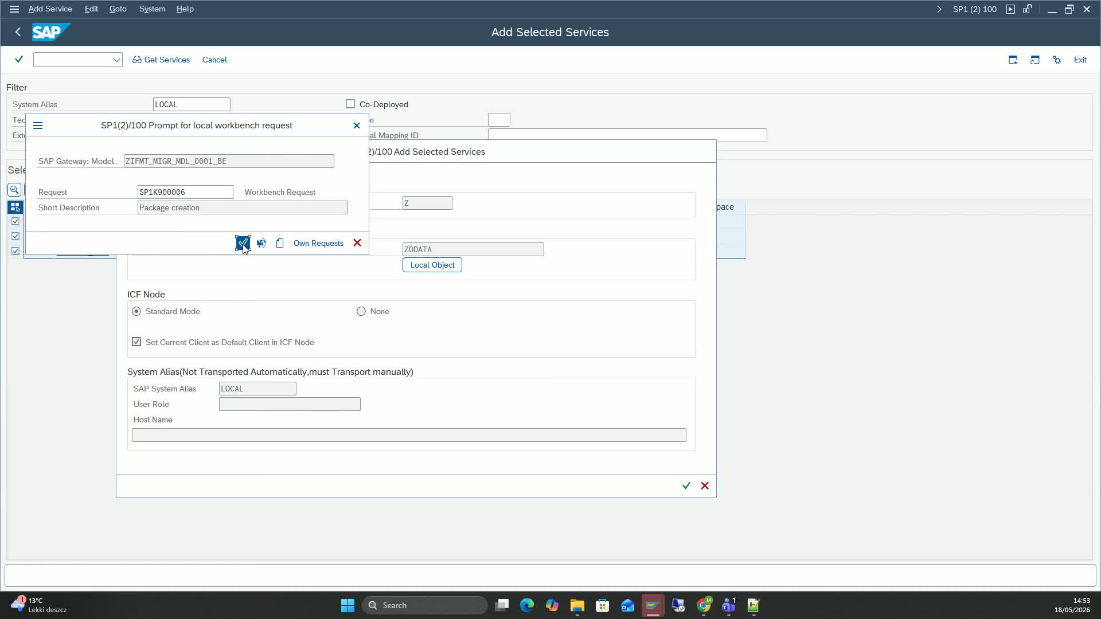Image resolution: width=1101 pixels, height=619 pixels.
Task: Open the main hamburger menu at top left
Action: tap(14, 9)
